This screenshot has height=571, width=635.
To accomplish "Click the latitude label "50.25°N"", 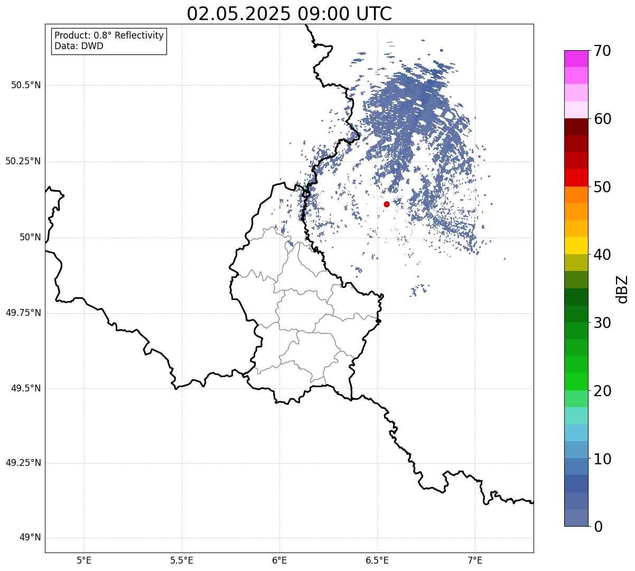I will pyautogui.click(x=23, y=161).
